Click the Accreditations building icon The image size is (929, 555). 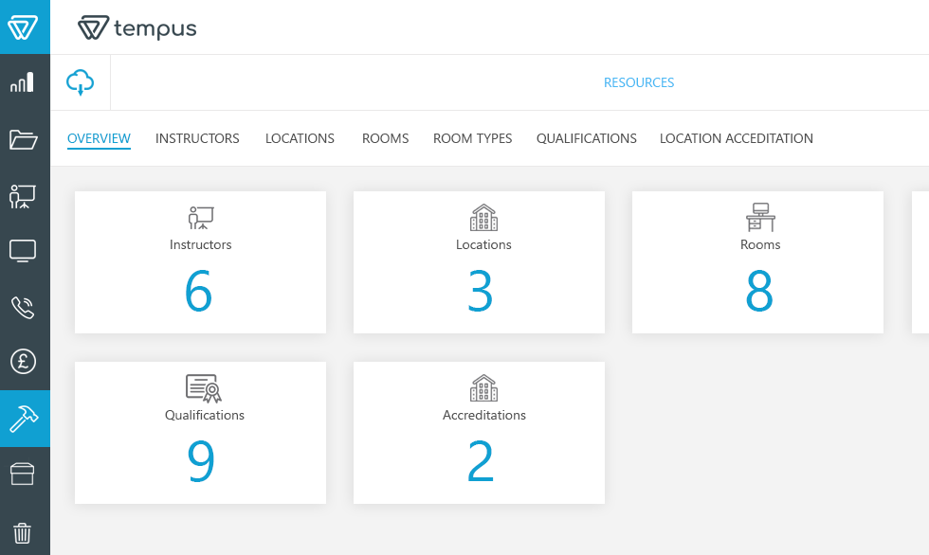[484, 388]
